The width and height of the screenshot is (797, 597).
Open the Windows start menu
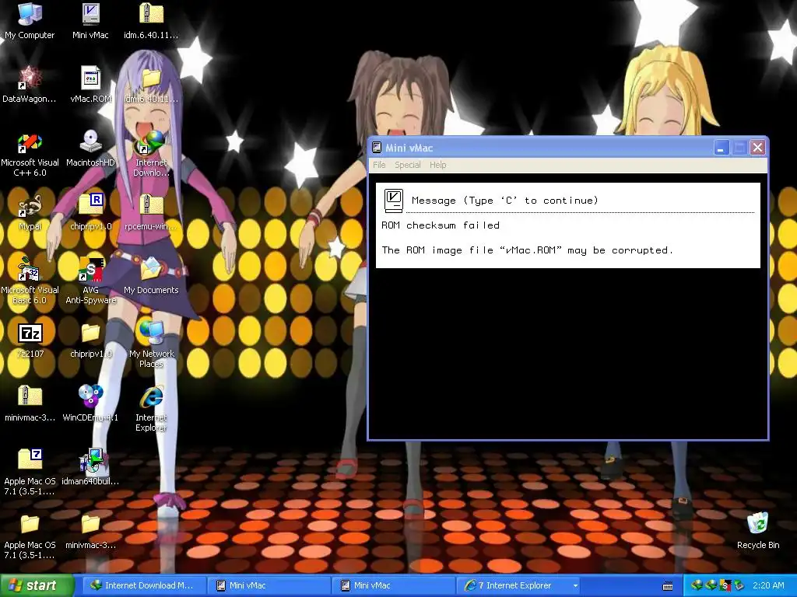[37, 586]
